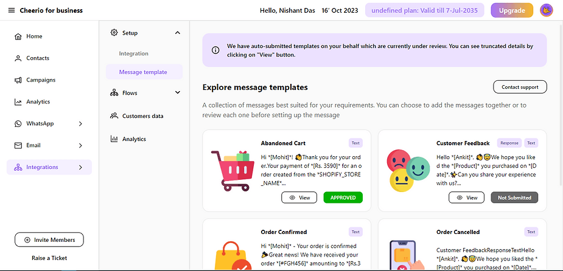Select Message template under Setup
The image size is (563, 271).
pos(144,72)
